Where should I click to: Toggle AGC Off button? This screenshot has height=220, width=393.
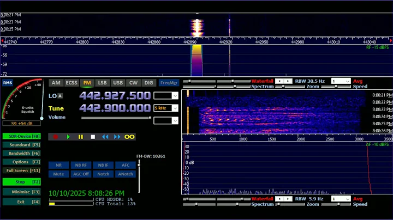[x=81, y=174]
